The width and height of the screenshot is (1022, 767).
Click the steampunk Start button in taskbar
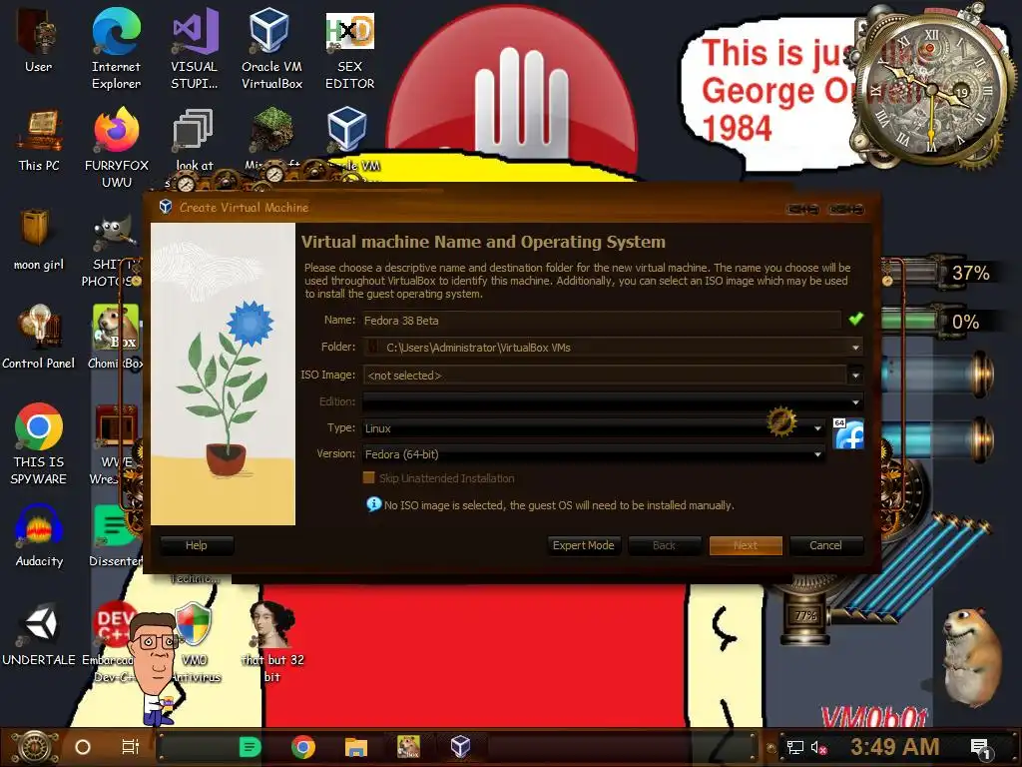pos(35,747)
